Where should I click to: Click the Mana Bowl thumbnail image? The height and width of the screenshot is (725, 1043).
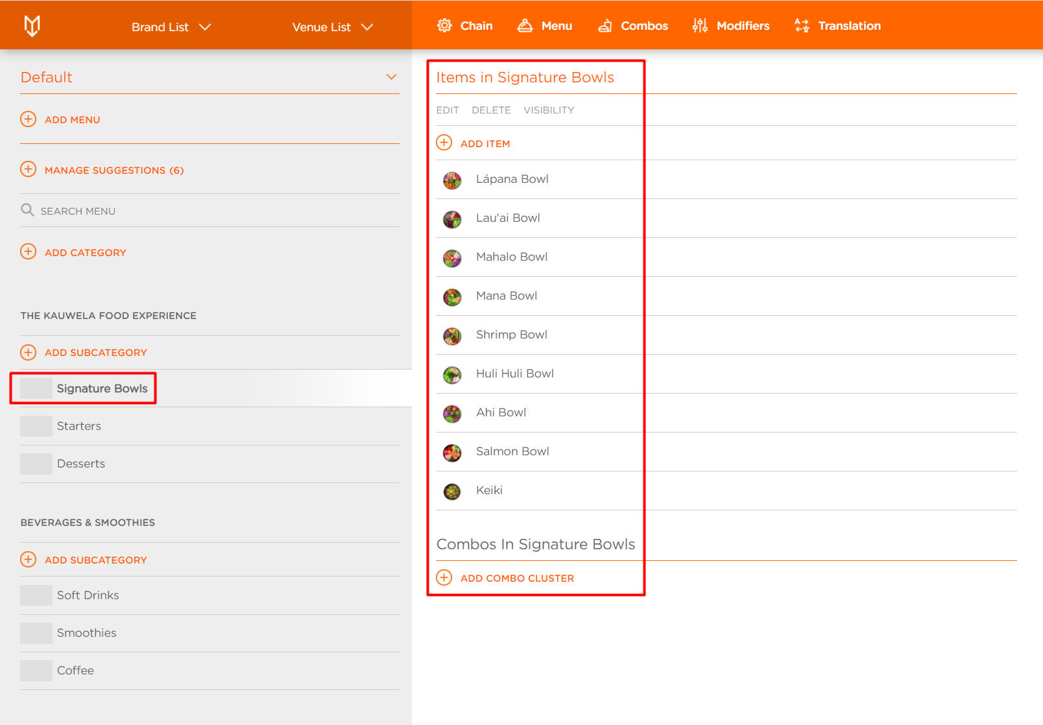click(452, 297)
